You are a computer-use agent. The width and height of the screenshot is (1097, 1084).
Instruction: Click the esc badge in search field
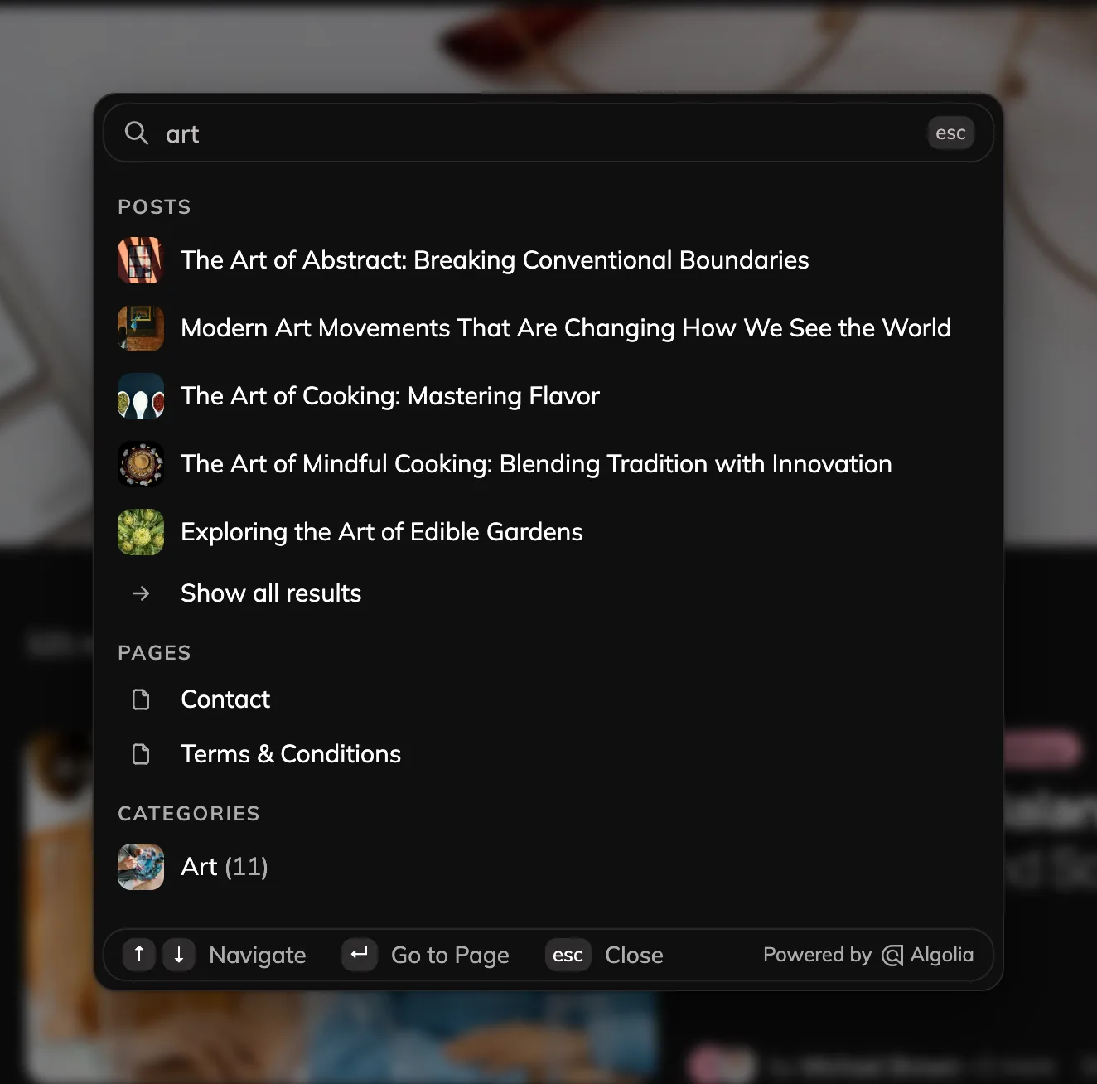950,133
